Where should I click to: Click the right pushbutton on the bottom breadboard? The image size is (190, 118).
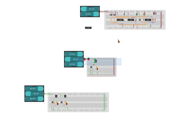(x=62, y=102)
